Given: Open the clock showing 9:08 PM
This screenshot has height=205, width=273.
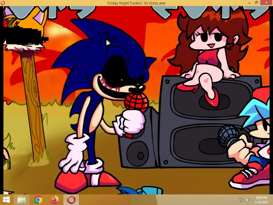Looking at the screenshot, I should (262, 200).
